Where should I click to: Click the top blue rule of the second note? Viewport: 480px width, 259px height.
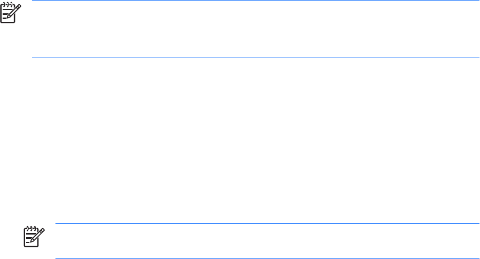267,224
